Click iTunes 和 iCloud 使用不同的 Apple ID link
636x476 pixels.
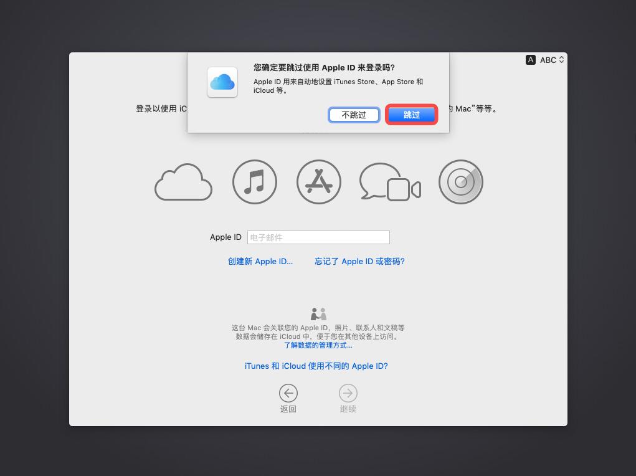click(x=316, y=366)
